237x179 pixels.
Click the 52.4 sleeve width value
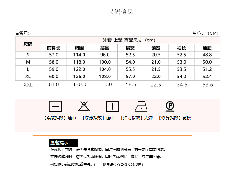[x=207, y=77]
